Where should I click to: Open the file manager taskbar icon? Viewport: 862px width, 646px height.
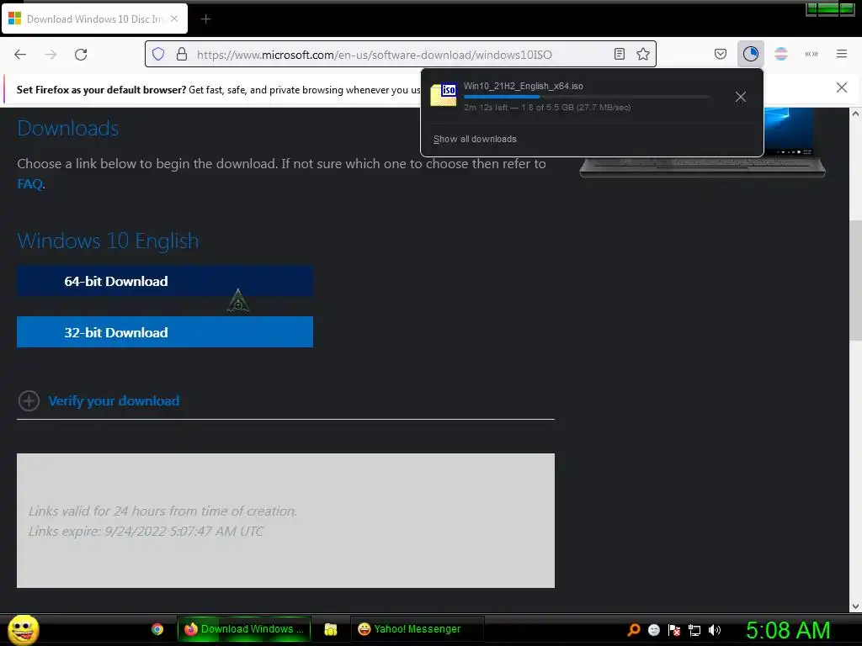330,629
